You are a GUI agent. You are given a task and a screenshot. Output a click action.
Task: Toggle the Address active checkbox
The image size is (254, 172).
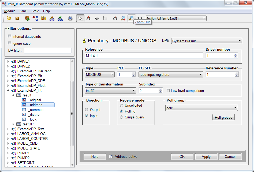(x=111, y=156)
